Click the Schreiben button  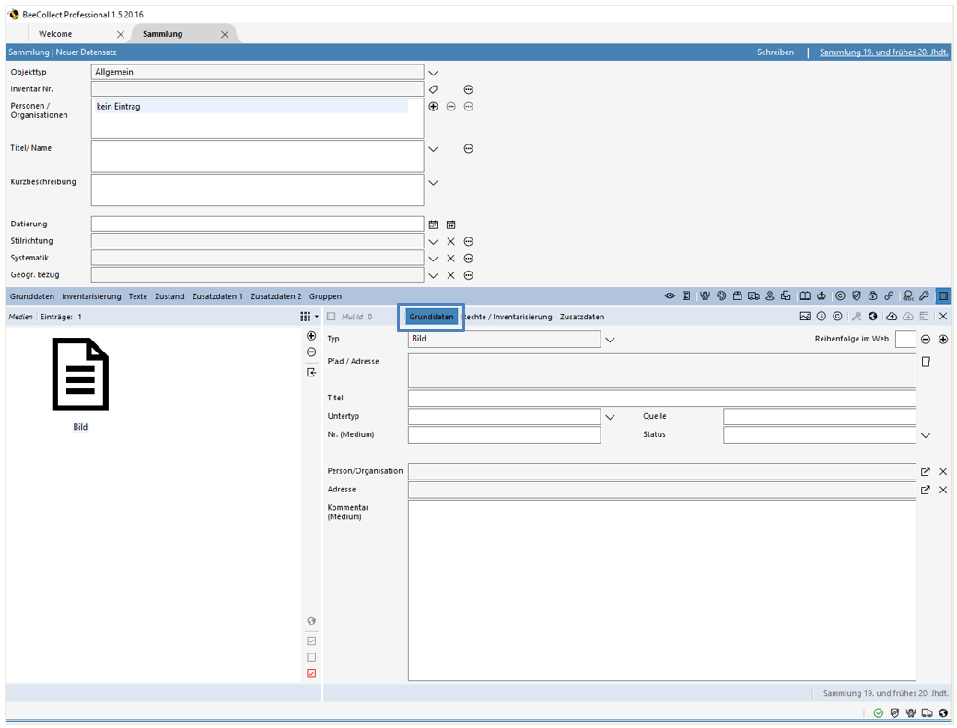tap(776, 52)
